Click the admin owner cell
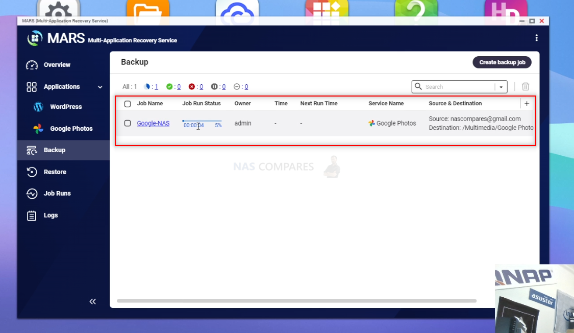Viewport: 574px width, 333px height. coord(243,124)
